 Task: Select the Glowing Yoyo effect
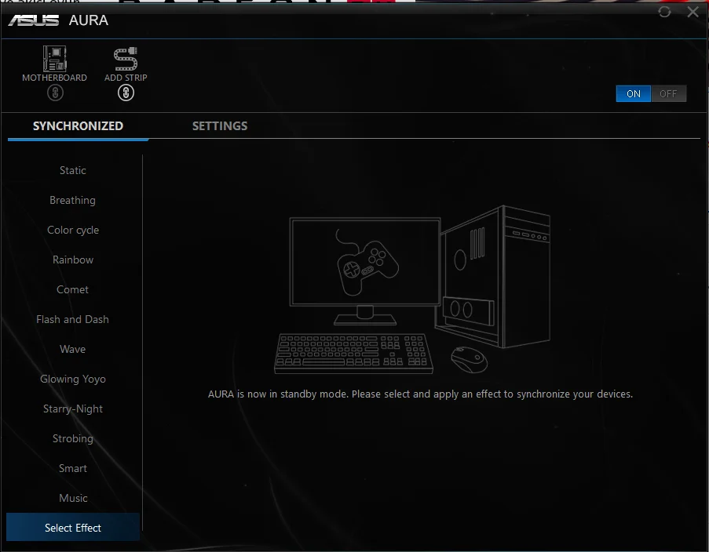click(x=73, y=379)
